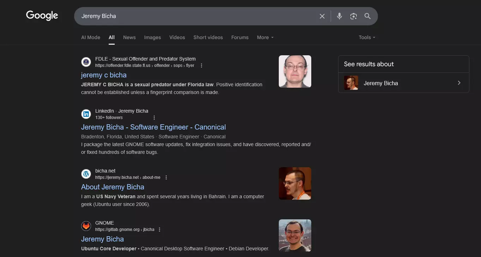The width and height of the screenshot is (481, 257).
Task: Open three-dot menu for LinkedIn result
Action: coord(154,118)
